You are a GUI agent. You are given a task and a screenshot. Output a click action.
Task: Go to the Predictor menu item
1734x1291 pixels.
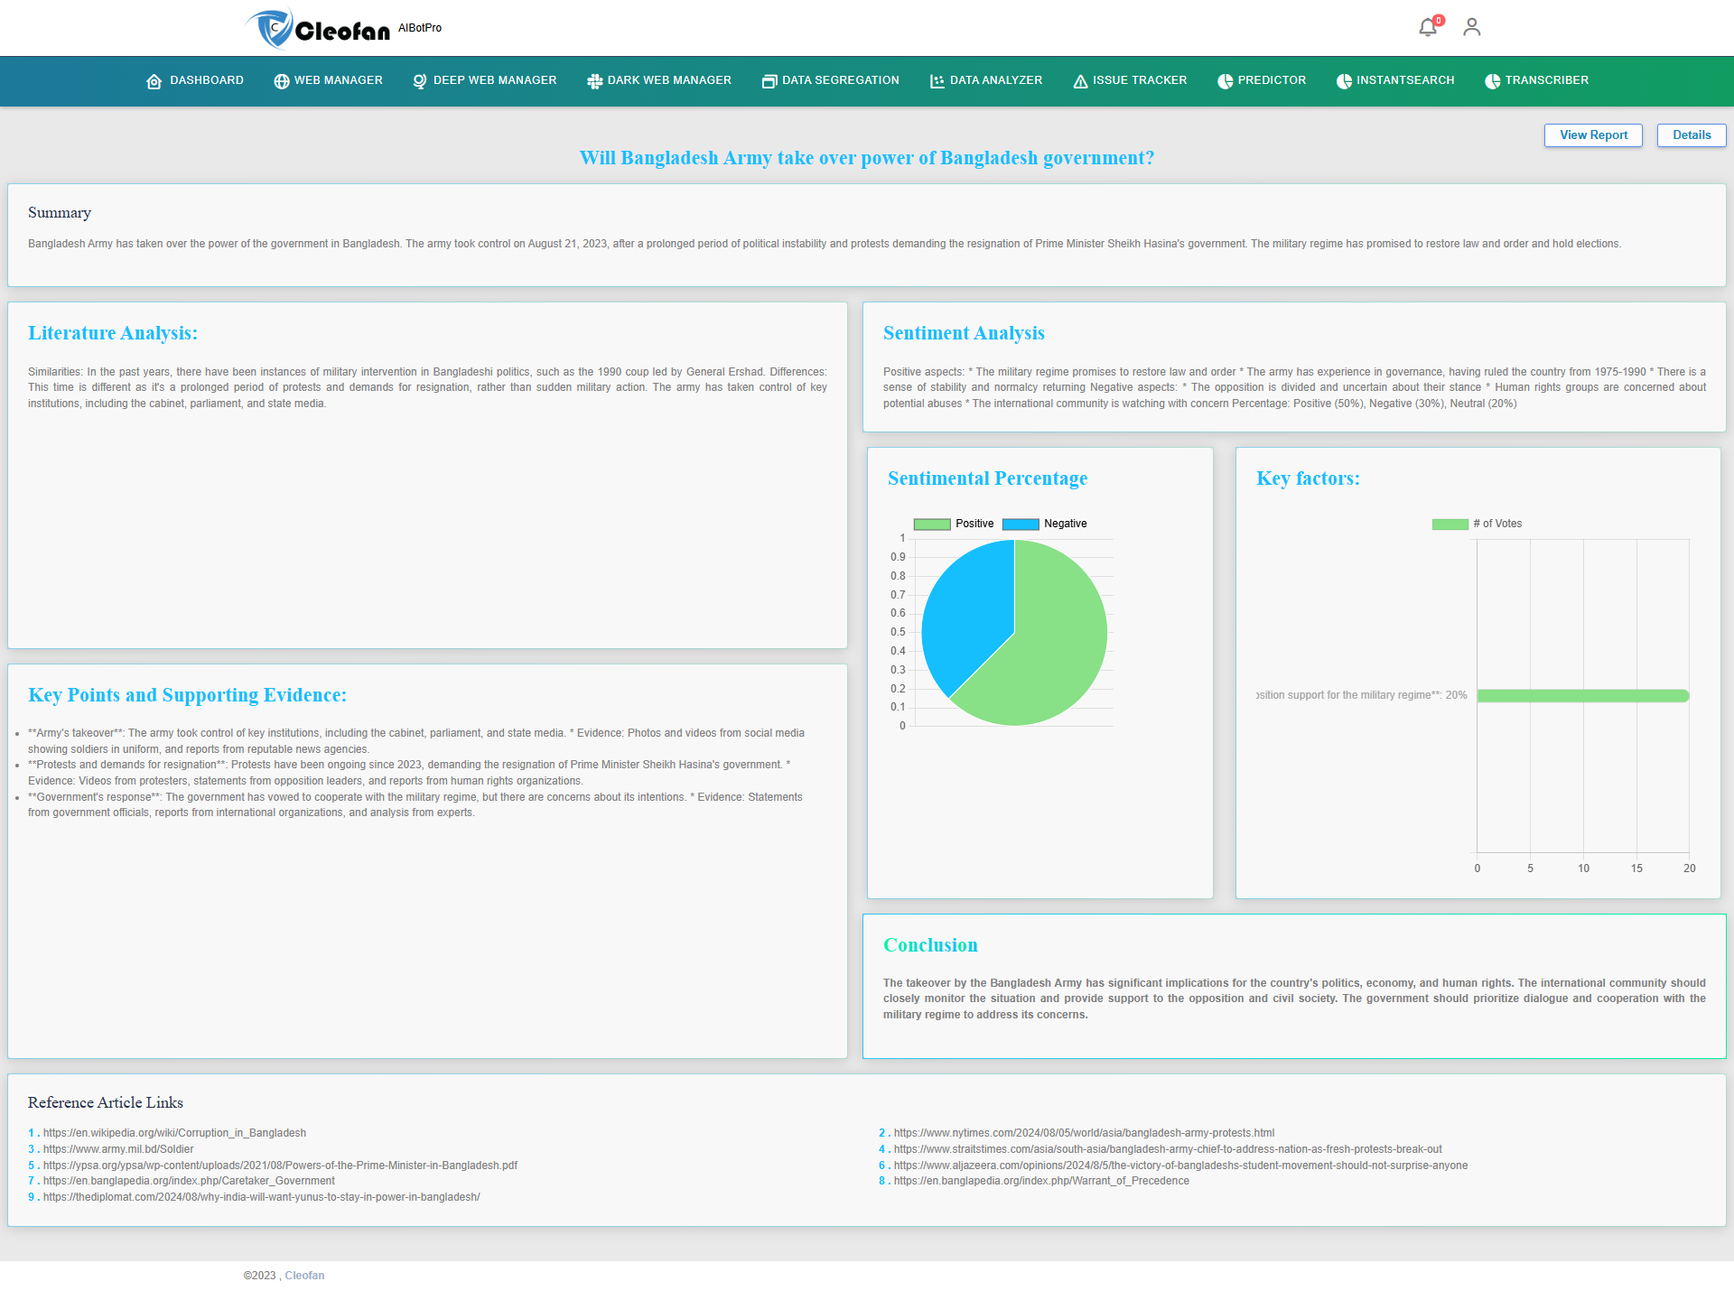pos(1271,80)
